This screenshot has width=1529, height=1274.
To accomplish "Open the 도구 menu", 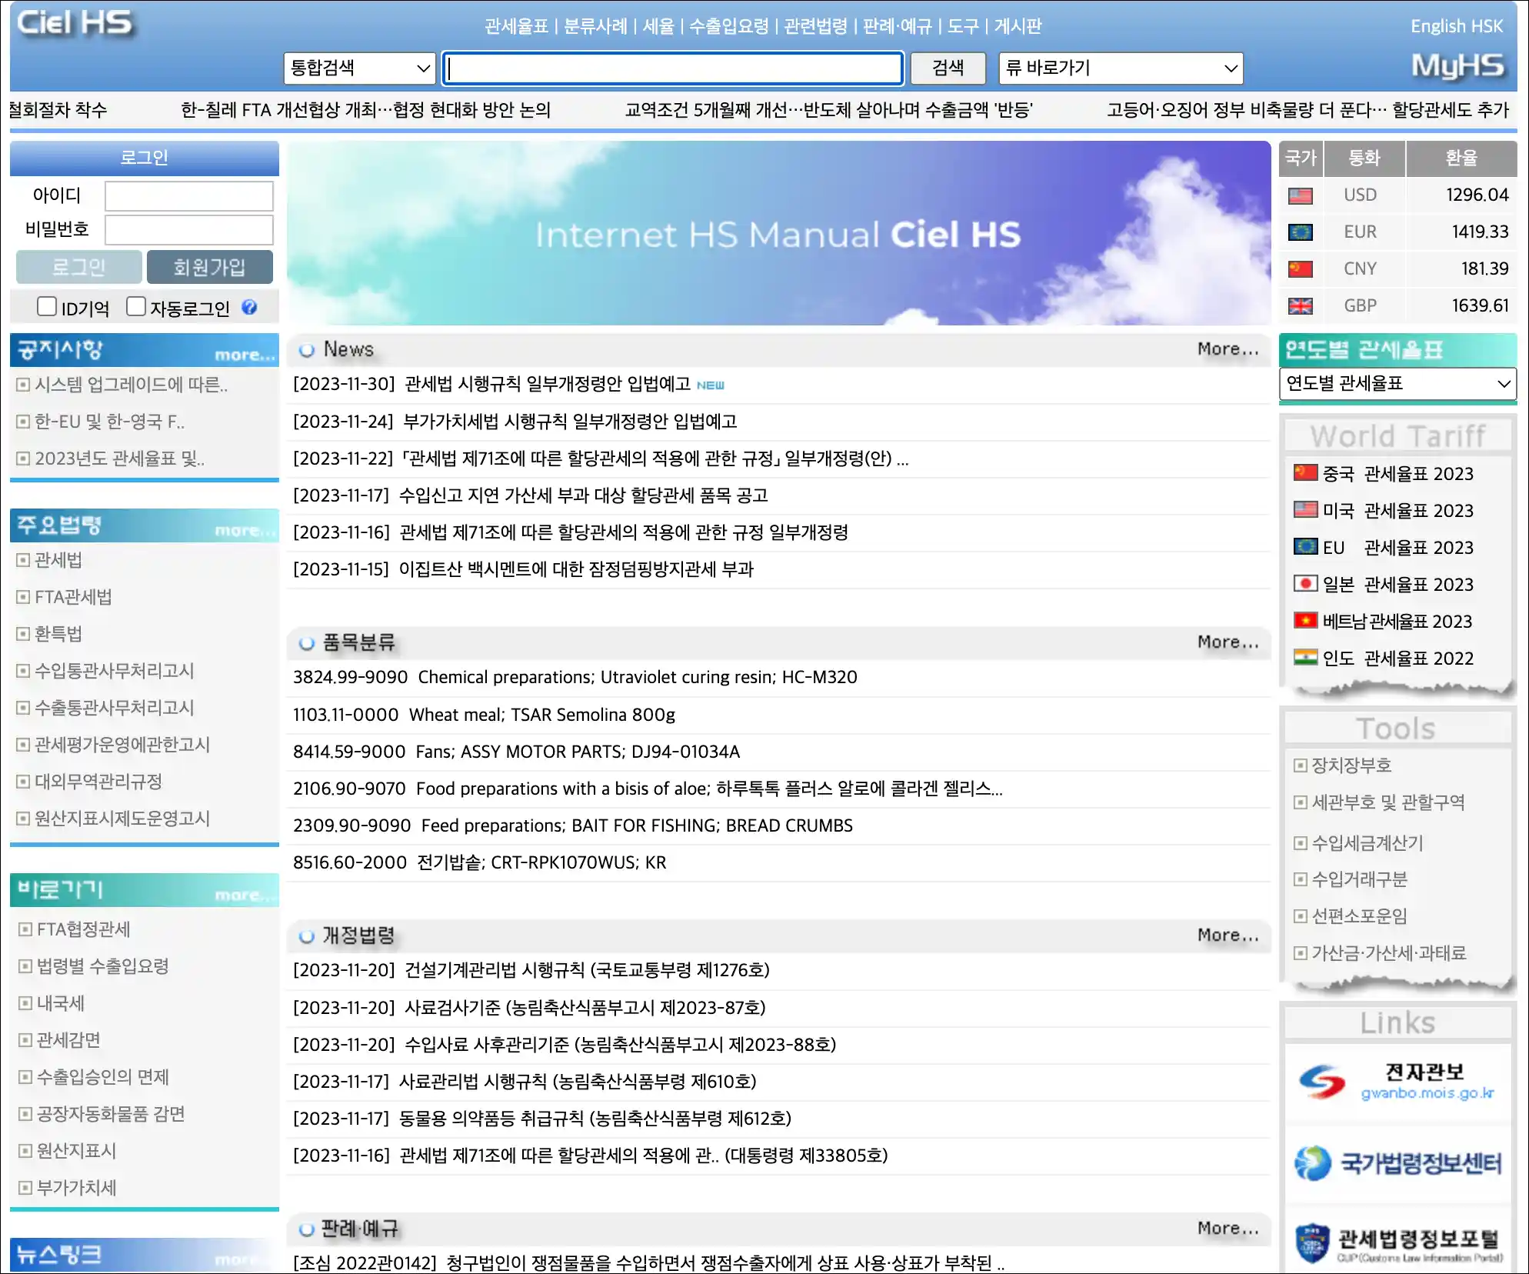I will coord(963,26).
